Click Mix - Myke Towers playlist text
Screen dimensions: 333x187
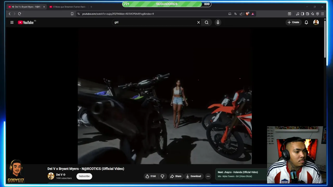click(x=235, y=176)
